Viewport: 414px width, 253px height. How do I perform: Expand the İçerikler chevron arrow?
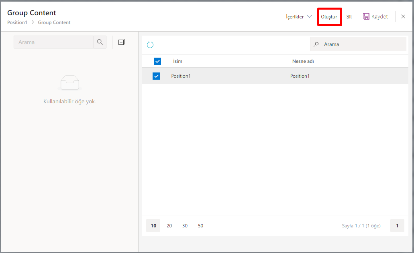point(309,17)
